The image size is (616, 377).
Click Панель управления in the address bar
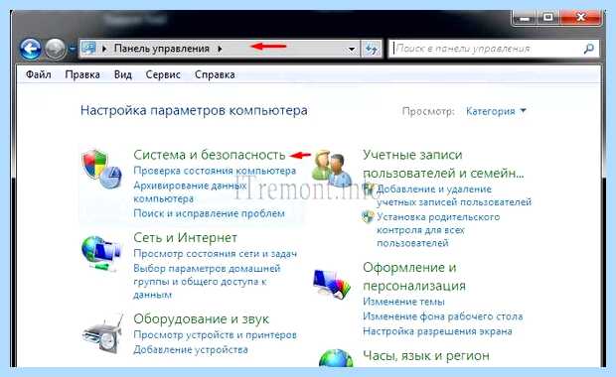click(162, 49)
